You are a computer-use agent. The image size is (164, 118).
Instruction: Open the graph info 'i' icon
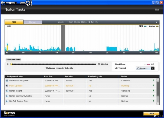pos(157,22)
